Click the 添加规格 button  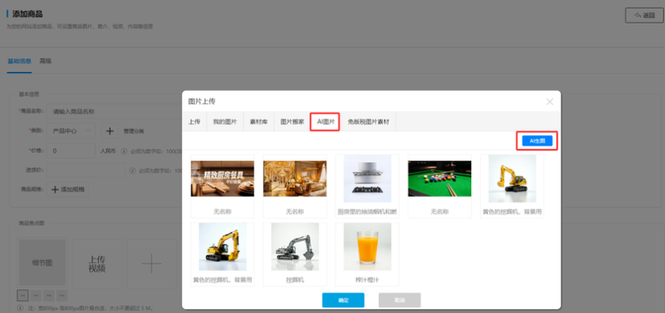[68, 190]
